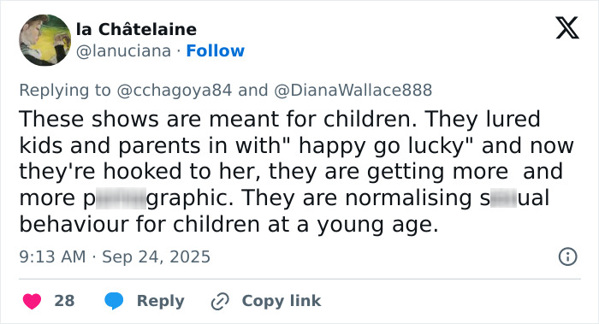Click the tweet line ending in 'They lured'

(x=280, y=119)
